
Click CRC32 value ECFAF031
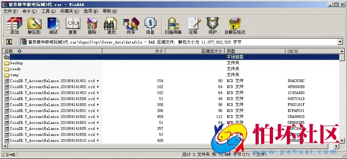[296, 111]
